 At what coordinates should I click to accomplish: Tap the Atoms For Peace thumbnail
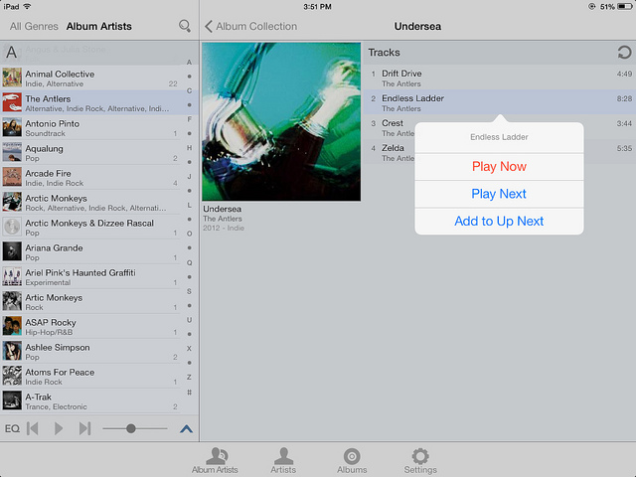click(12, 376)
